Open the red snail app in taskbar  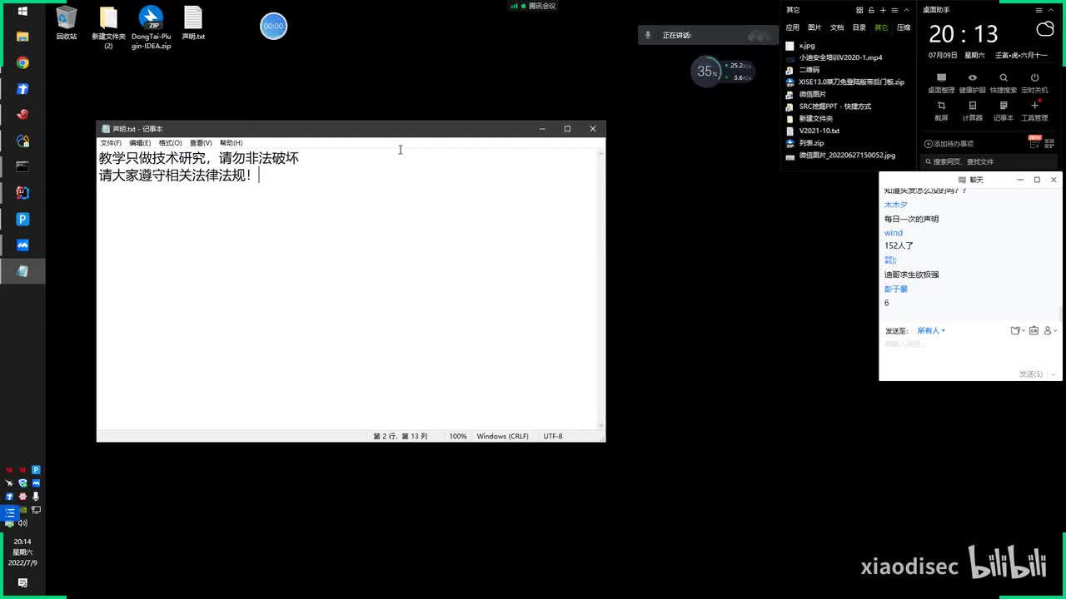tap(22, 115)
